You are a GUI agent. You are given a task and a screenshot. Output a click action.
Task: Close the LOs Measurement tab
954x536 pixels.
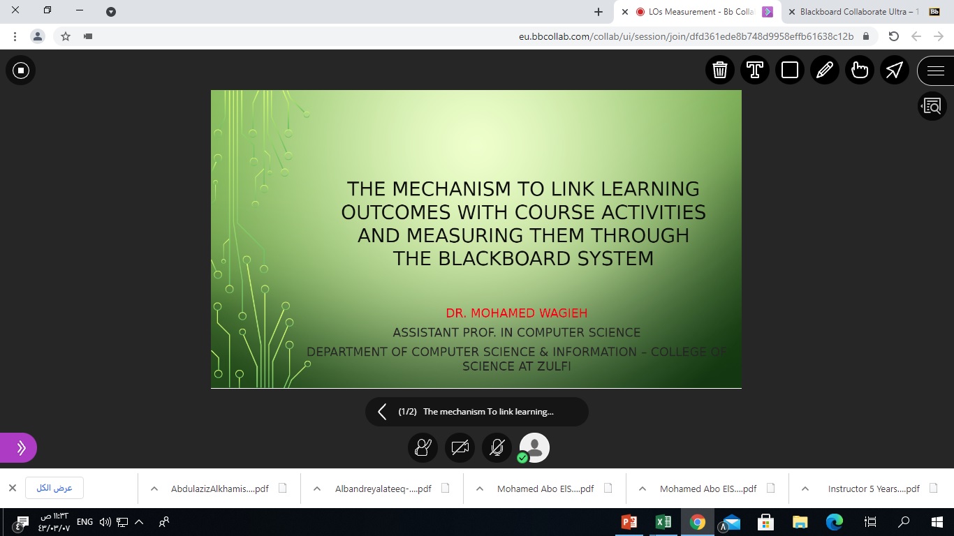[x=625, y=12]
